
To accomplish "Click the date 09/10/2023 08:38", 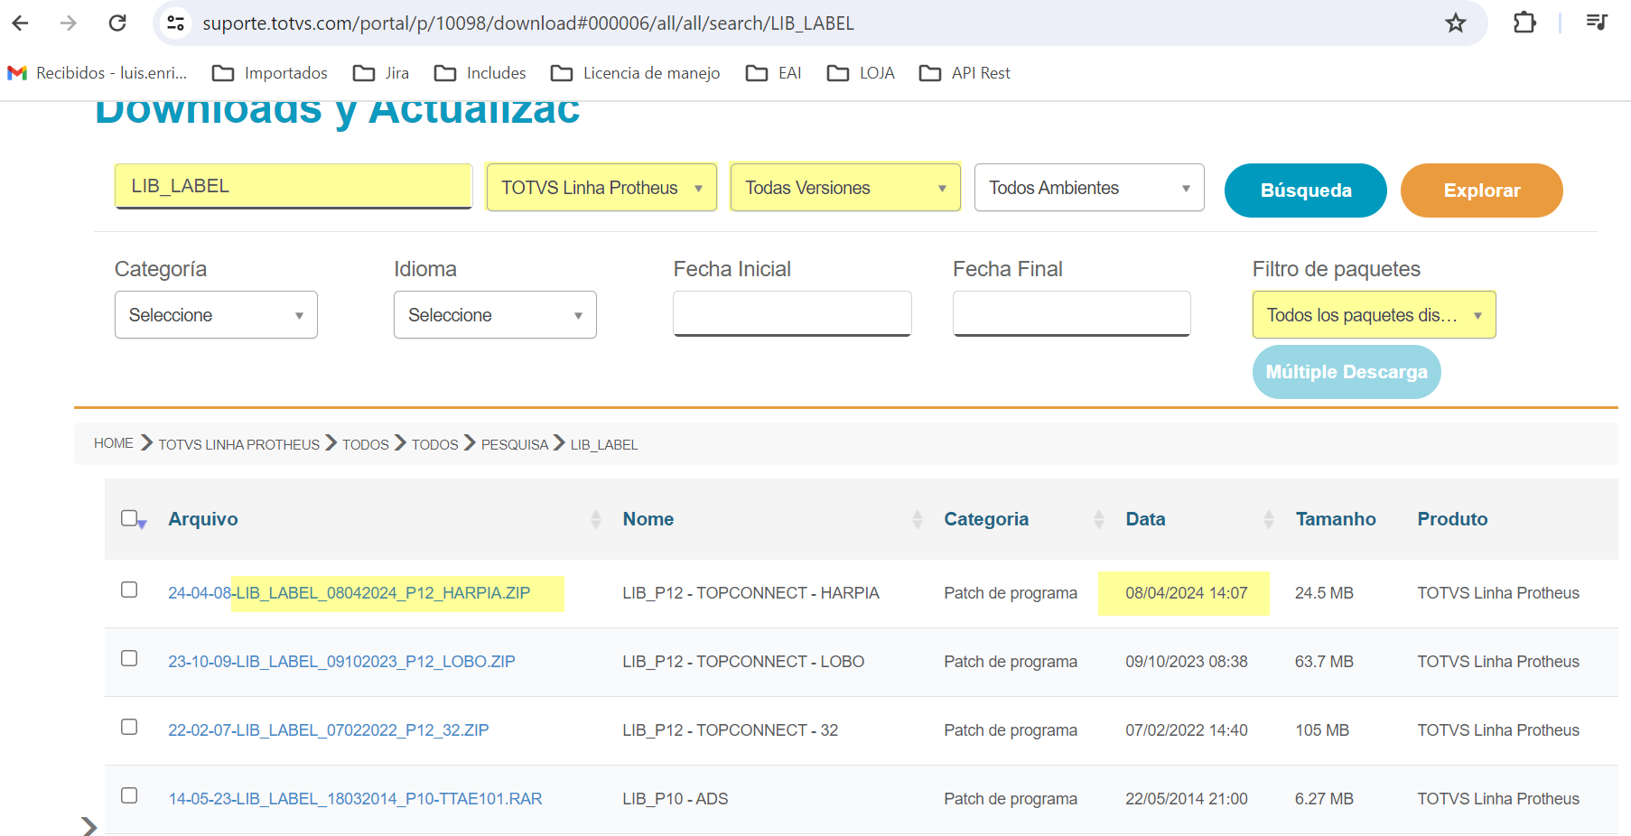I will pos(1187,662).
